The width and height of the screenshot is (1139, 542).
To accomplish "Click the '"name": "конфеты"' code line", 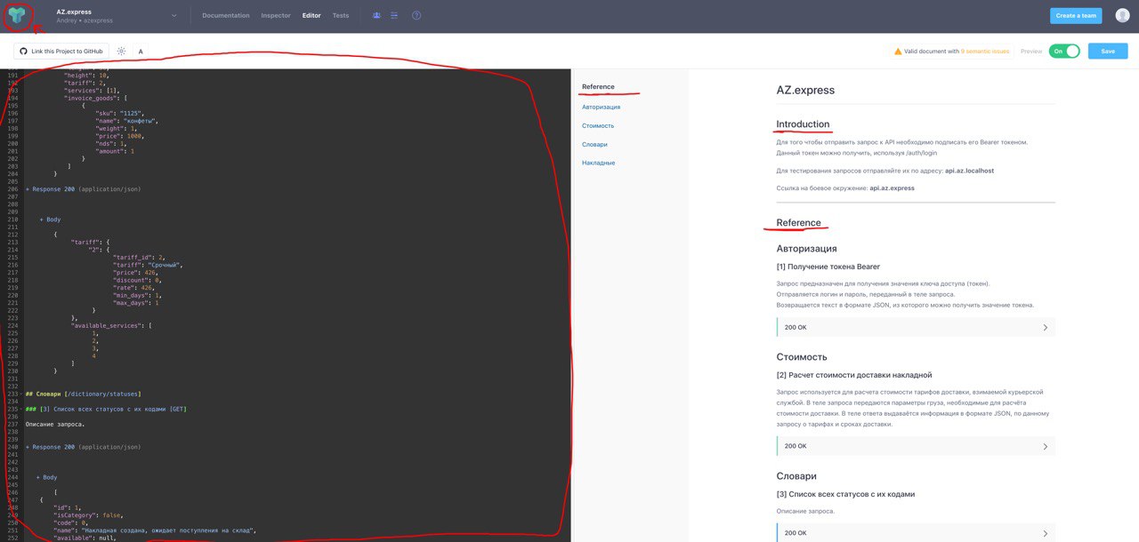I will 126,121.
